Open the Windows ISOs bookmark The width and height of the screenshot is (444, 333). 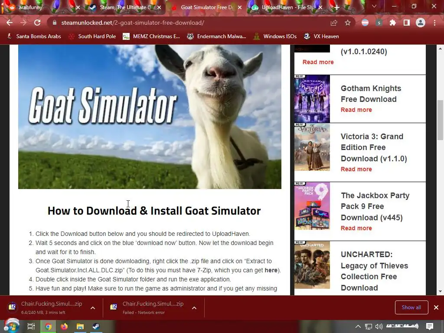pyautogui.click(x=275, y=36)
